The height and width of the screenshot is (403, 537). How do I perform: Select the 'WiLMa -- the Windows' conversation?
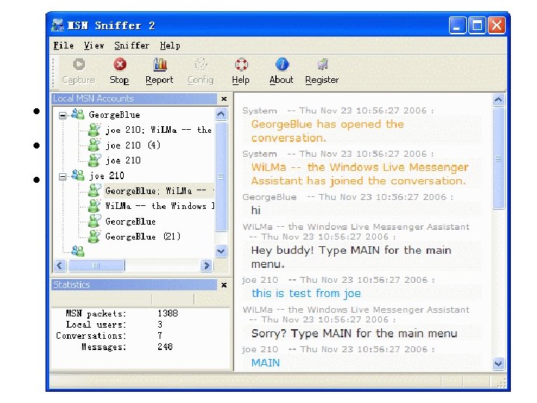tap(160, 206)
